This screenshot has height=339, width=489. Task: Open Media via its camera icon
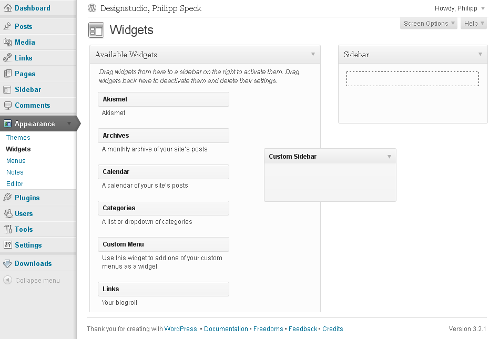tap(7, 42)
